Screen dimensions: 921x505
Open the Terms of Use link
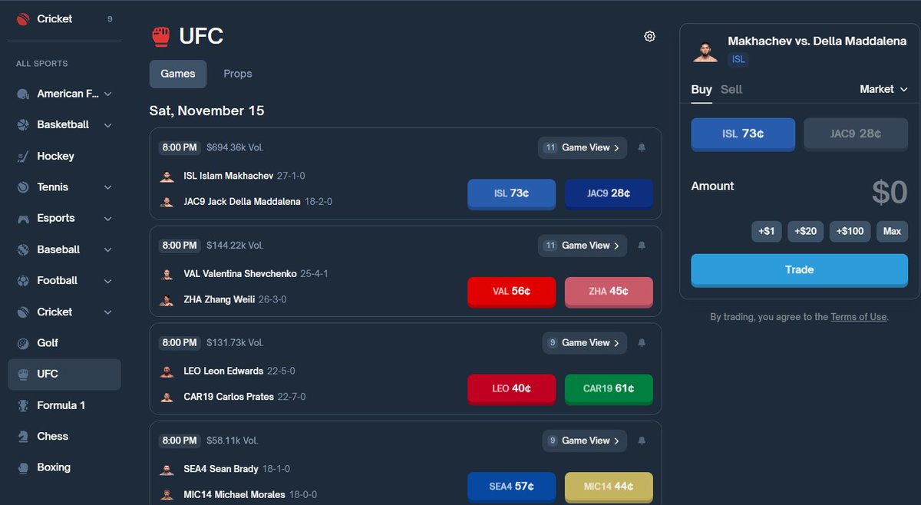click(x=858, y=317)
